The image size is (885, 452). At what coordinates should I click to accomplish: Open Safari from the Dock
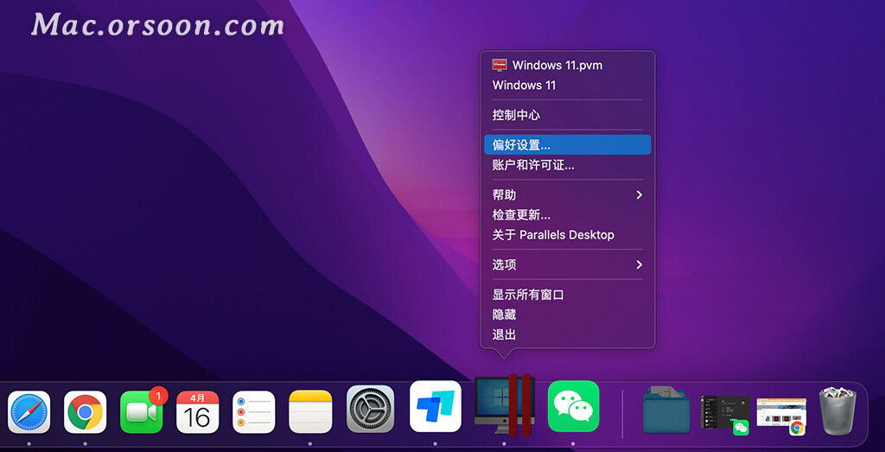(29, 412)
